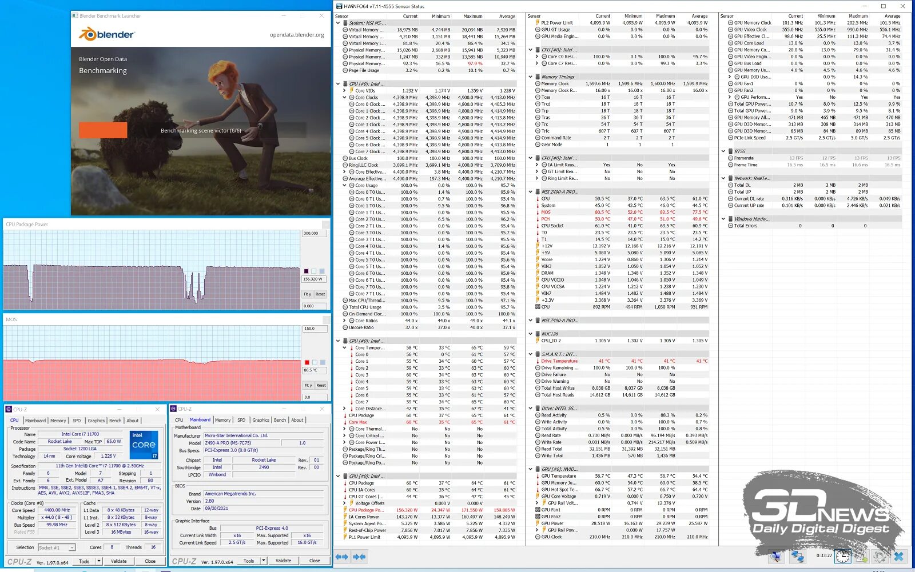The image size is (915, 572).
Task: Select the 'GPU Hot Spot Te...' row
Action: pyautogui.click(x=623, y=490)
